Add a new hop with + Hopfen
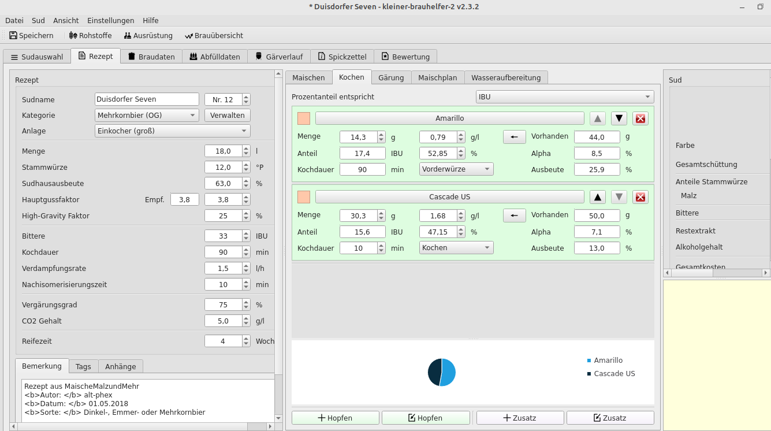Viewport: 771px width, 431px height. (x=335, y=418)
